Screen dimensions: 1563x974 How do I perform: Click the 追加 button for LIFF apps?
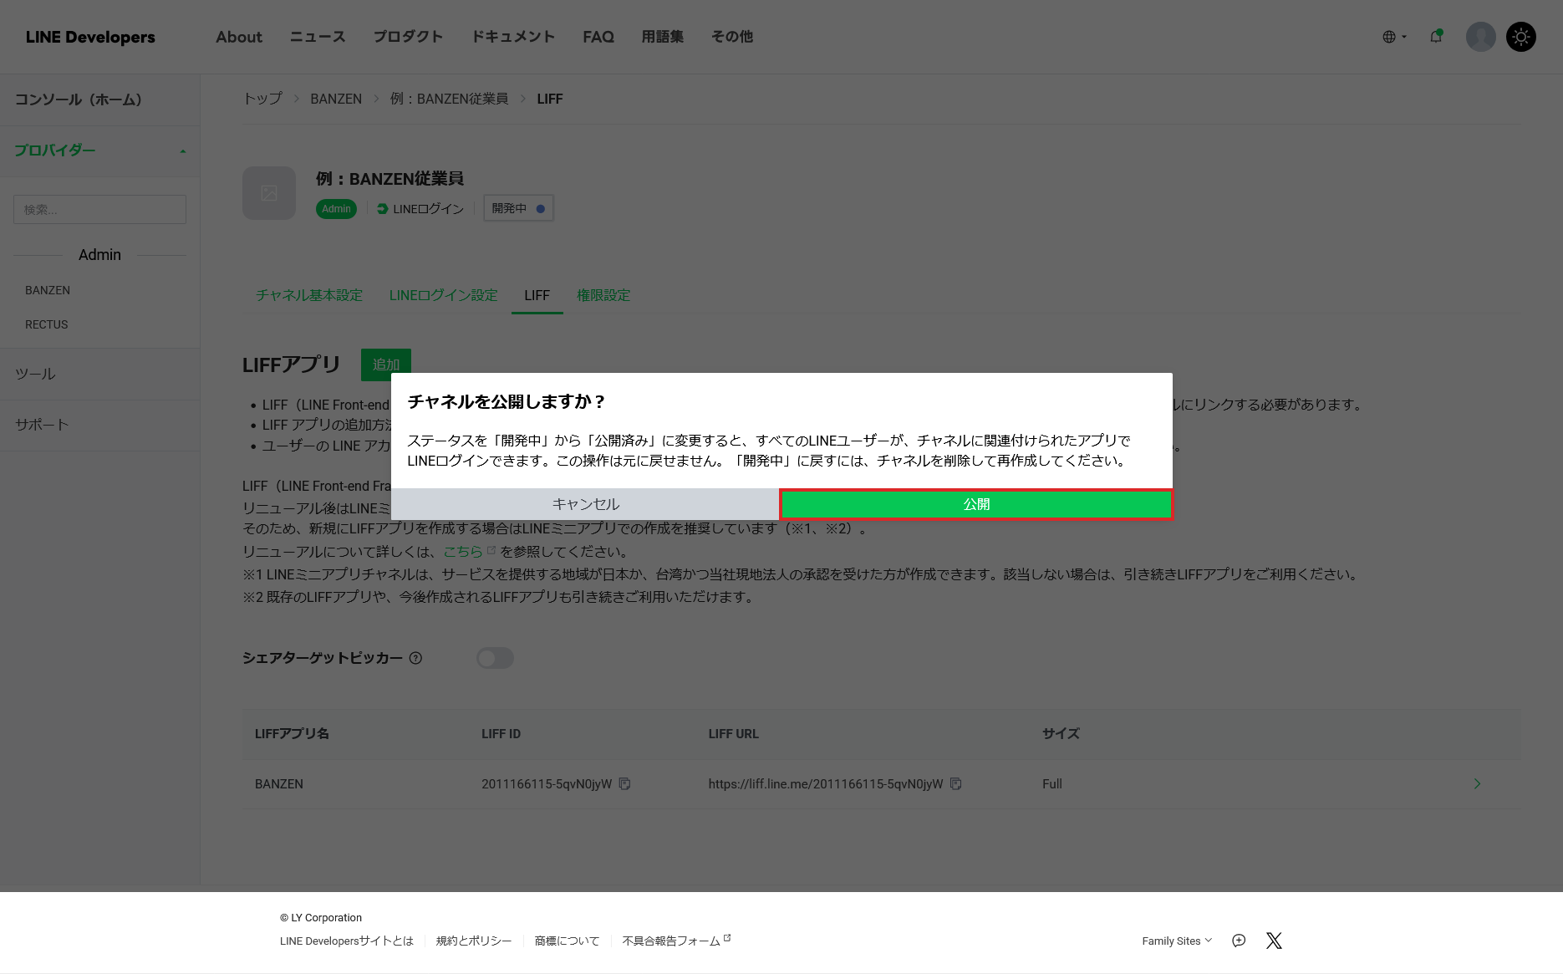click(x=386, y=364)
